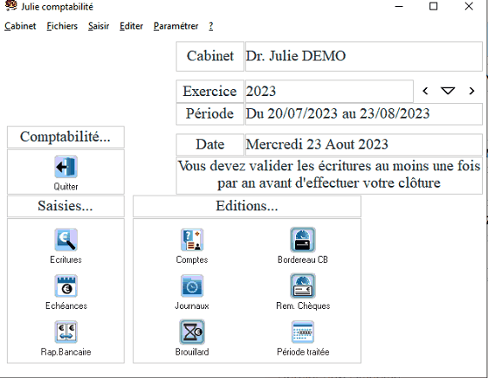Open Echéances calendar icon
Image resolution: width=488 pixels, height=378 pixels.
66,286
